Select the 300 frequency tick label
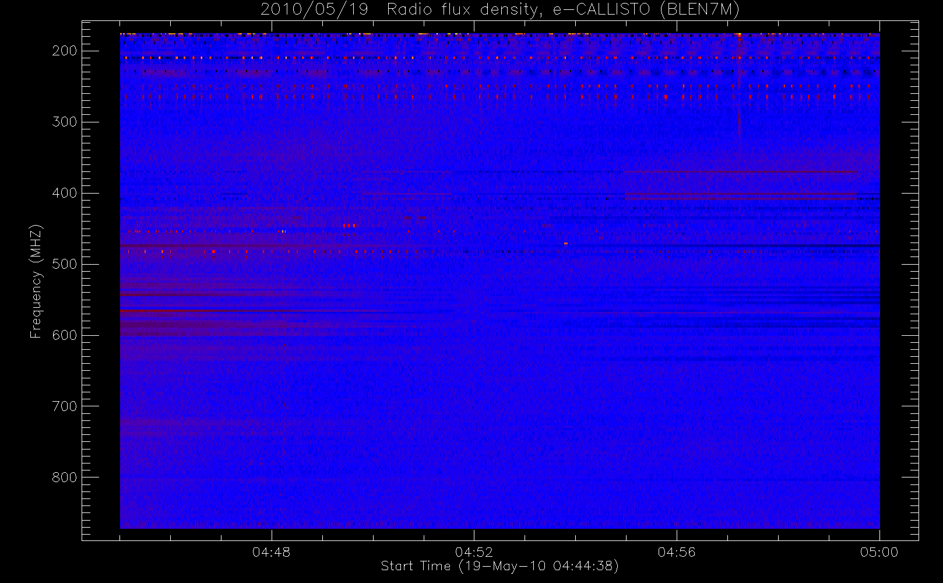943x583 pixels. [x=64, y=122]
